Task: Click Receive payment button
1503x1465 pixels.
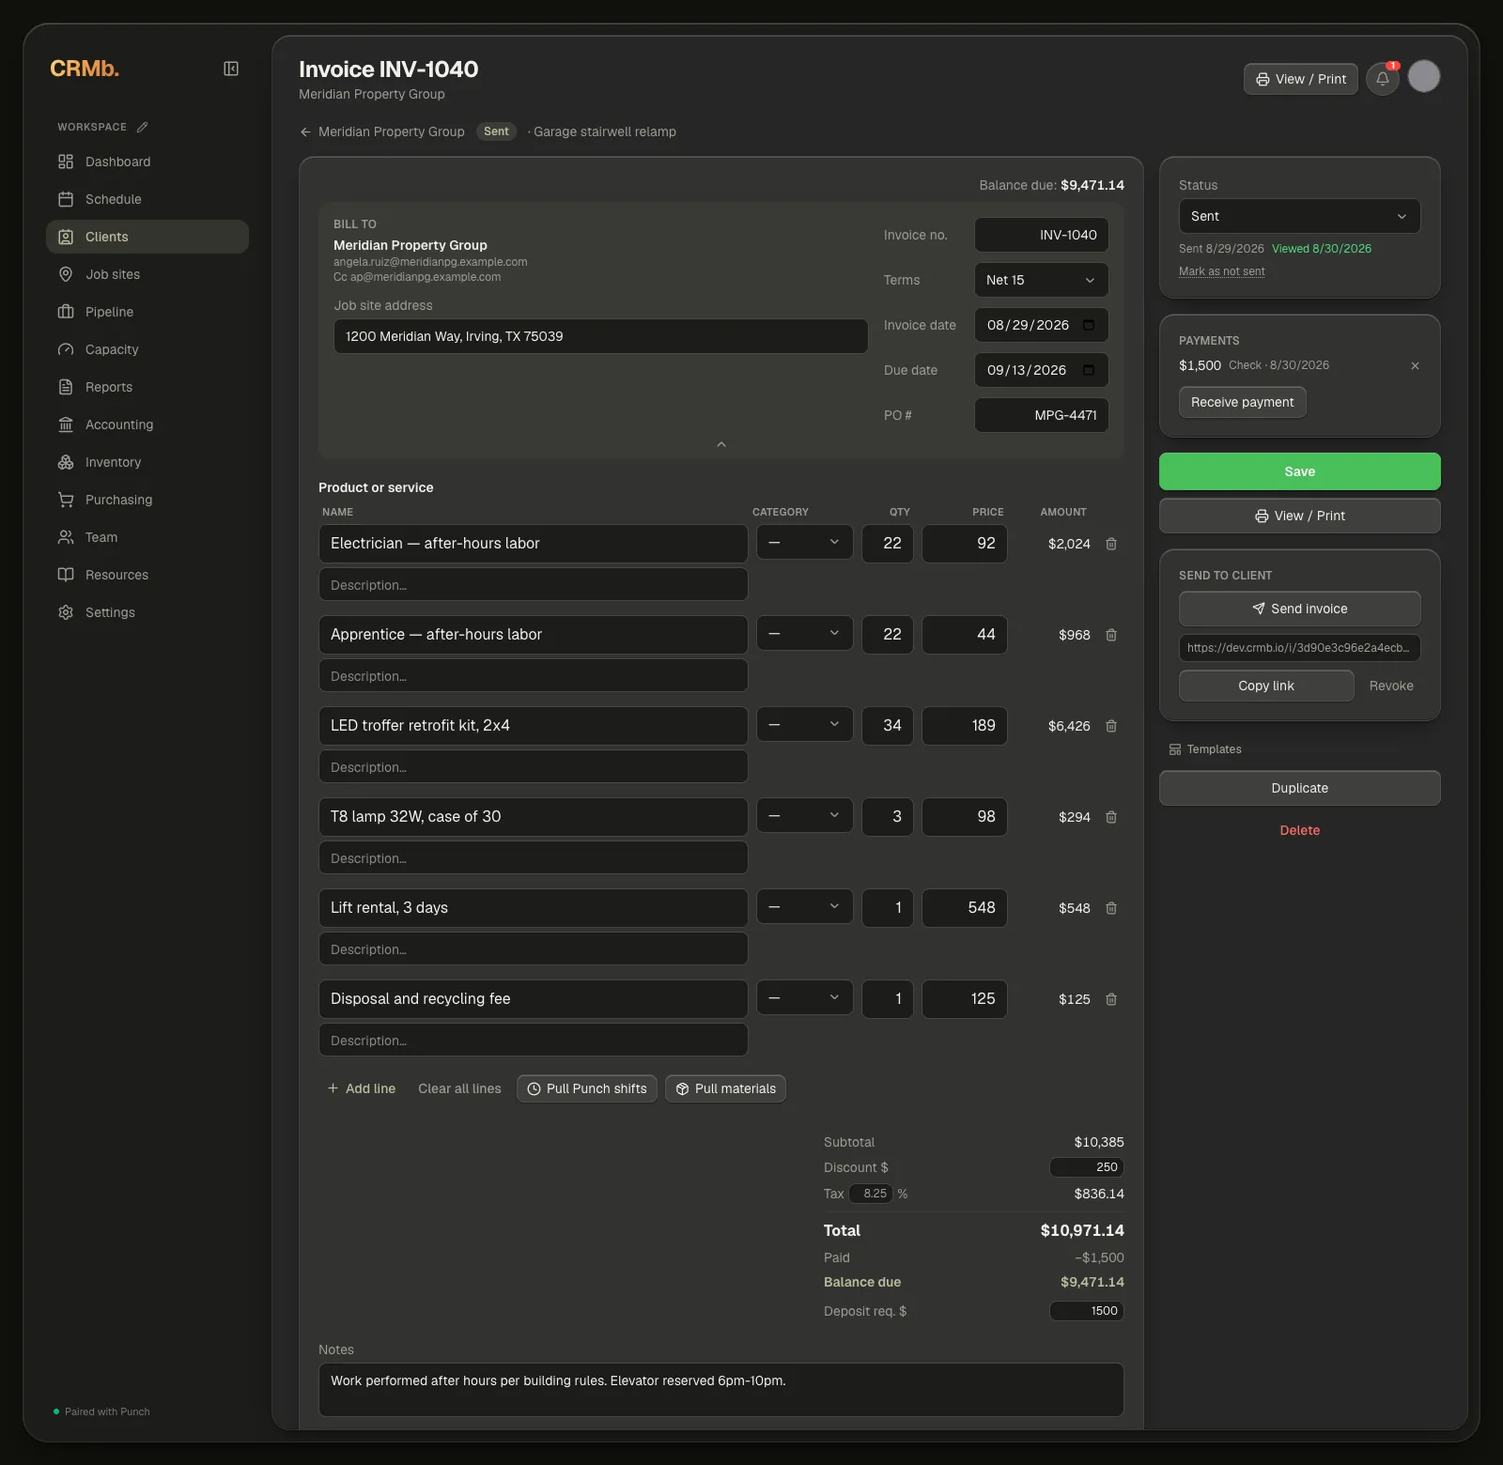Action: coord(1243,402)
